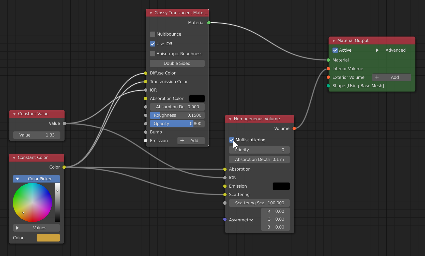The height and width of the screenshot is (256, 425).
Task: Disable the Use IOR checkbox
Action: coord(153,44)
